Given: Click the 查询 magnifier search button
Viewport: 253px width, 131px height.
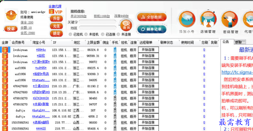Looking at the screenshot, I should [126, 25].
